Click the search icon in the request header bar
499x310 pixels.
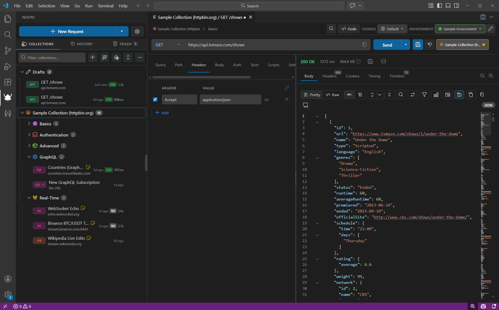[x=331, y=29]
